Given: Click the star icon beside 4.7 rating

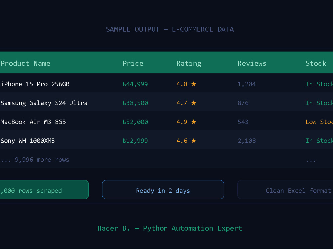Looking at the screenshot, I should coord(194,103).
